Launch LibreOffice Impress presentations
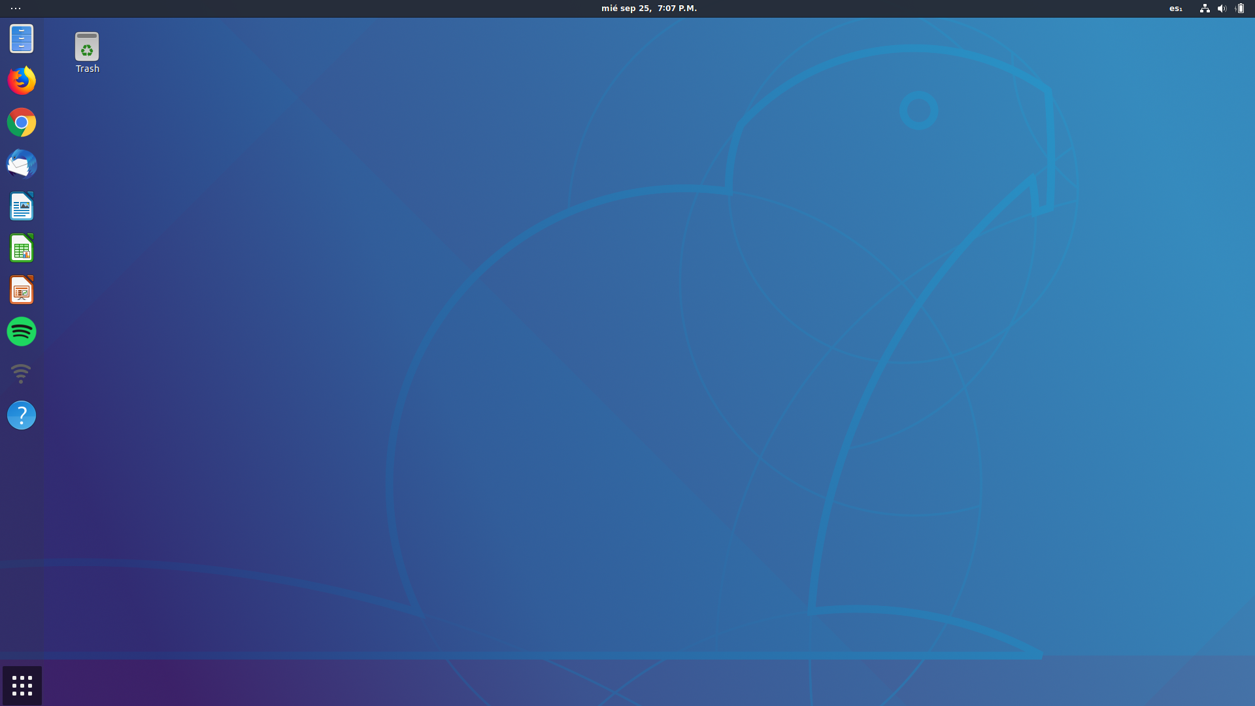 pos(22,290)
